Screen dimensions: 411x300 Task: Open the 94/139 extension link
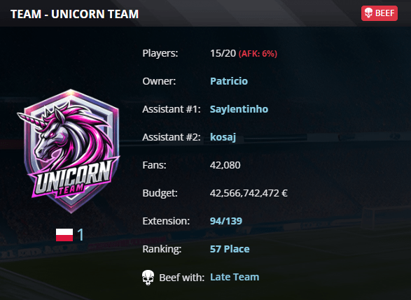(x=226, y=221)
